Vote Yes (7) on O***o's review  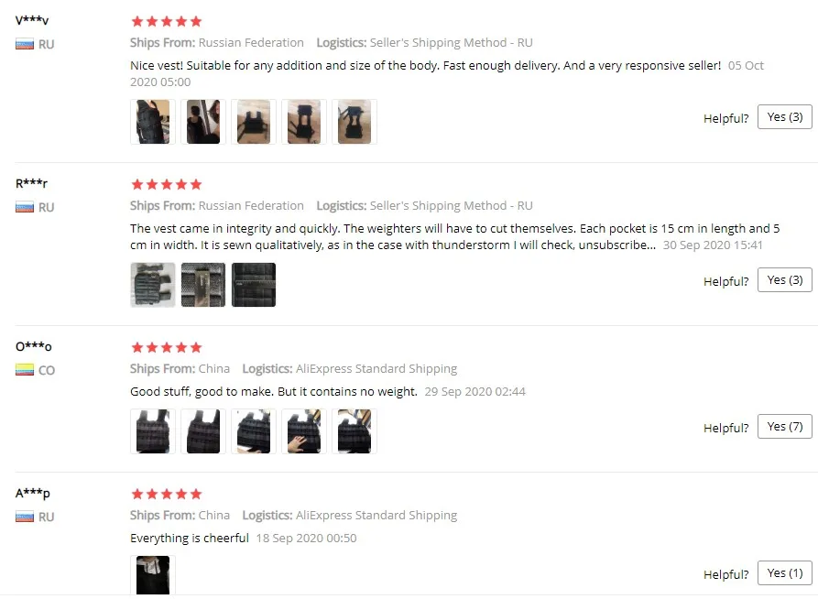(785, 427)
